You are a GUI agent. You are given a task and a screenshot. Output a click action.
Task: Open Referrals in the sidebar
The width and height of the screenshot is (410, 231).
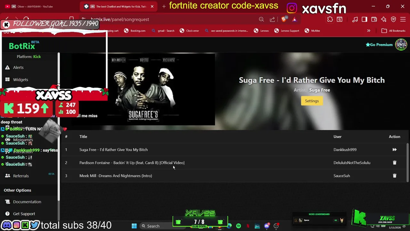[x=21, y=176]
